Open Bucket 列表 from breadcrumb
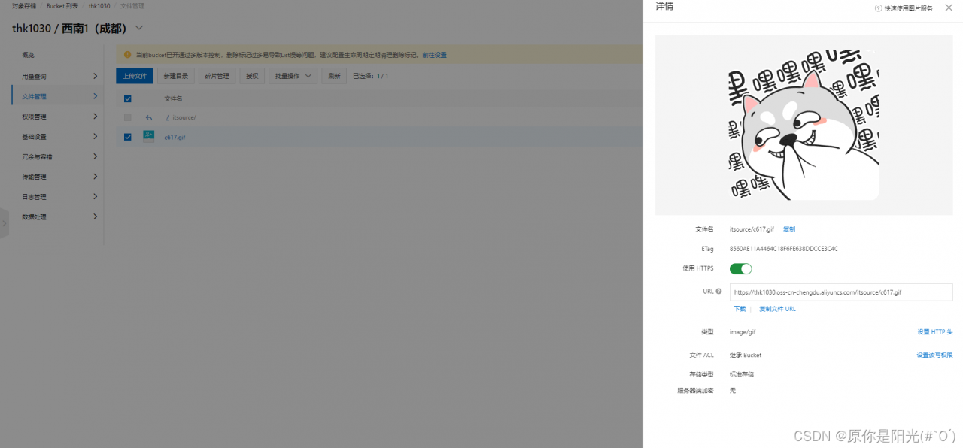 (61, 5)
